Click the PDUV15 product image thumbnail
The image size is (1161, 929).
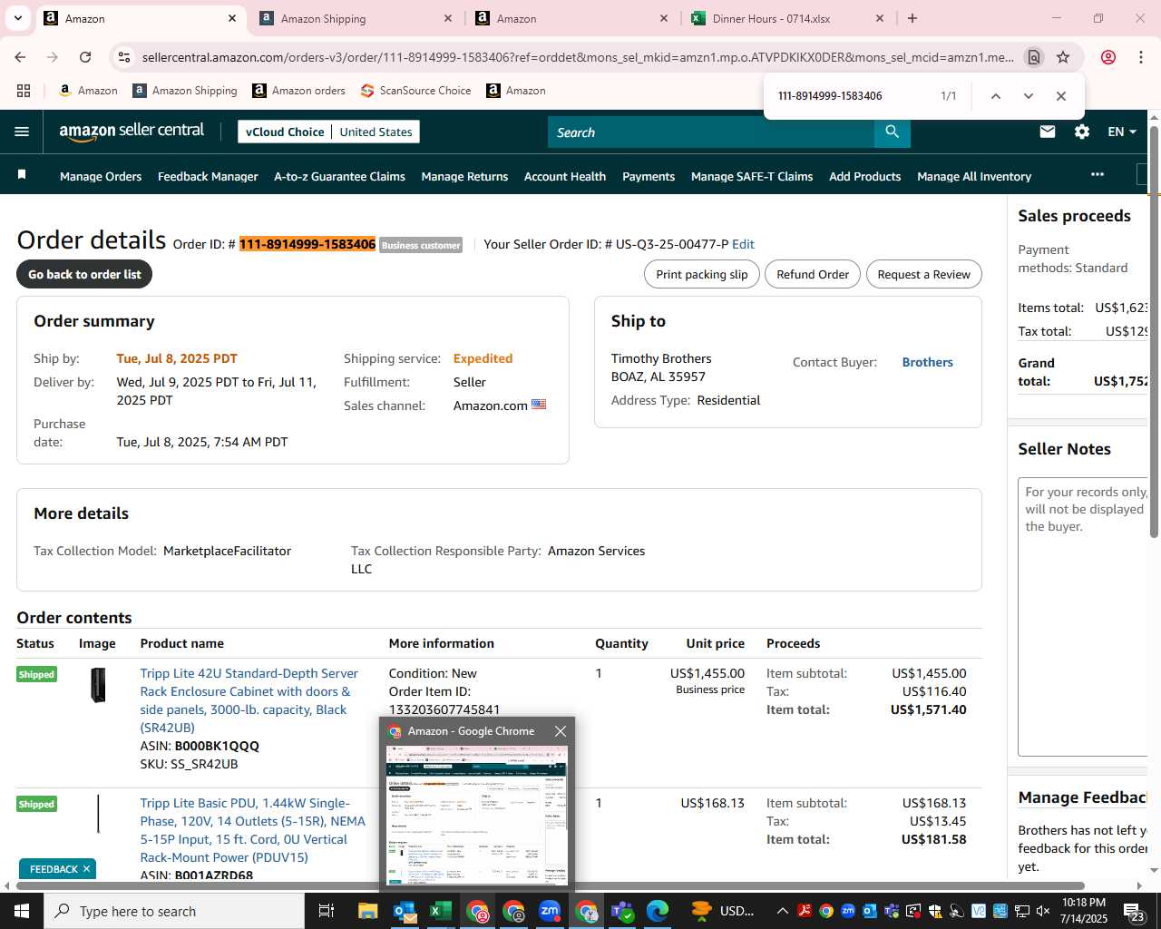pos(98,814)
